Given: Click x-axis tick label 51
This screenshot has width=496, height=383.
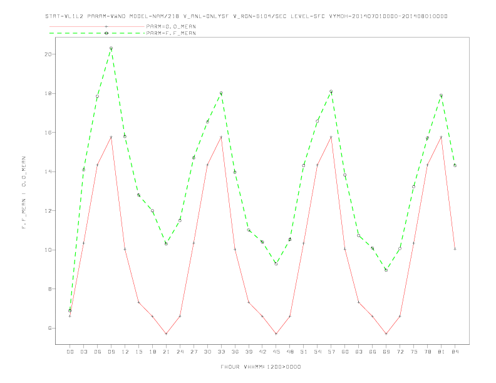Looking at the screenshot, I should click(304, 352).
